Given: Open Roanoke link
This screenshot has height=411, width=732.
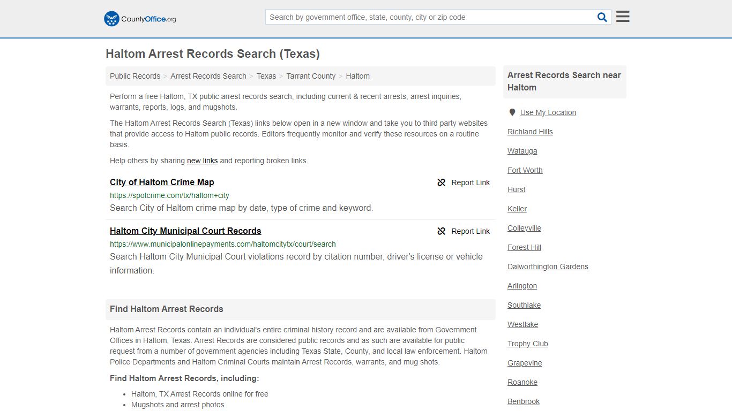Looking at the screenshot, I should [x=522, y=382].
